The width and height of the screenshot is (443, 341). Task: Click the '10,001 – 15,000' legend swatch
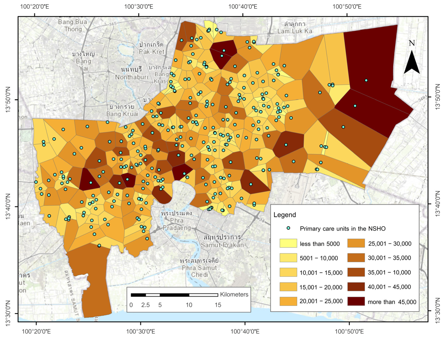(288, 272)
